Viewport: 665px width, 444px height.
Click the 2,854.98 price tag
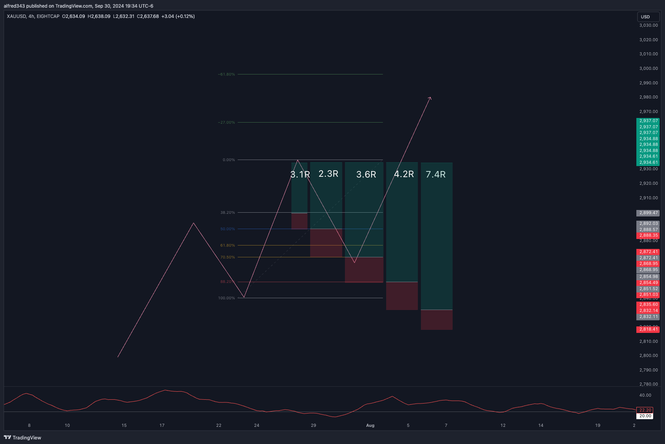[x=648, y=277]
